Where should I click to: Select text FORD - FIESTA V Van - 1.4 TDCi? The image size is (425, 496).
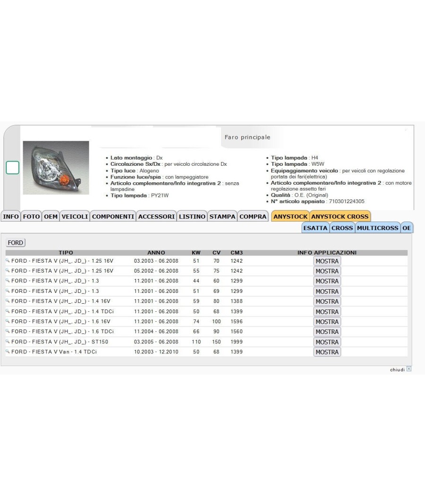click(x=54, y=352)
